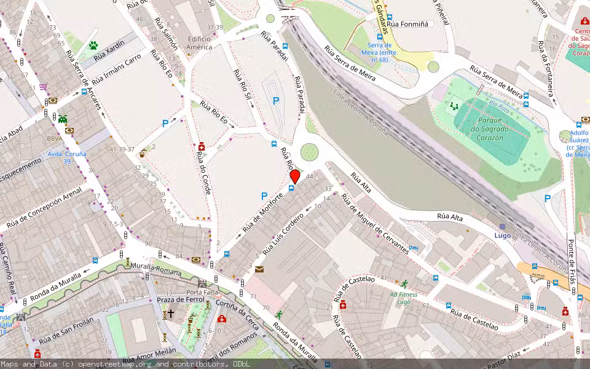Click the pharmacy cross near Praza de Ferrol

[x=221, y=320]
